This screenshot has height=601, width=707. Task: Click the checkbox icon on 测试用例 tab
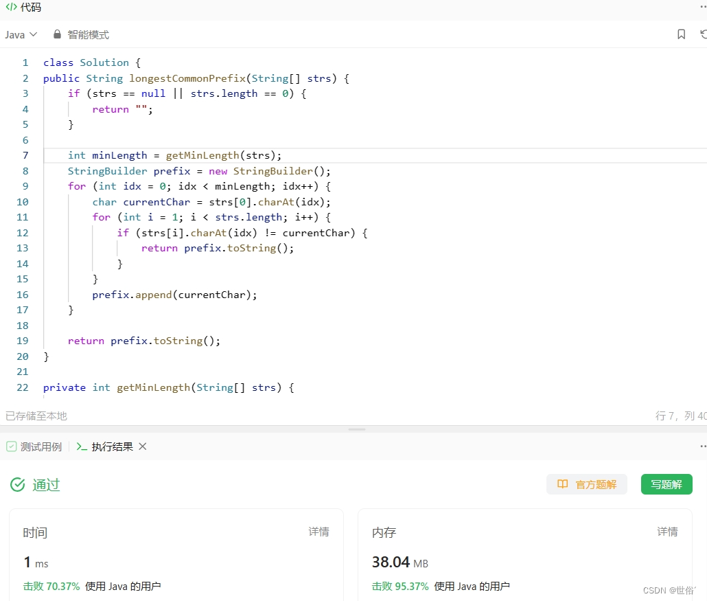(11, 446)
